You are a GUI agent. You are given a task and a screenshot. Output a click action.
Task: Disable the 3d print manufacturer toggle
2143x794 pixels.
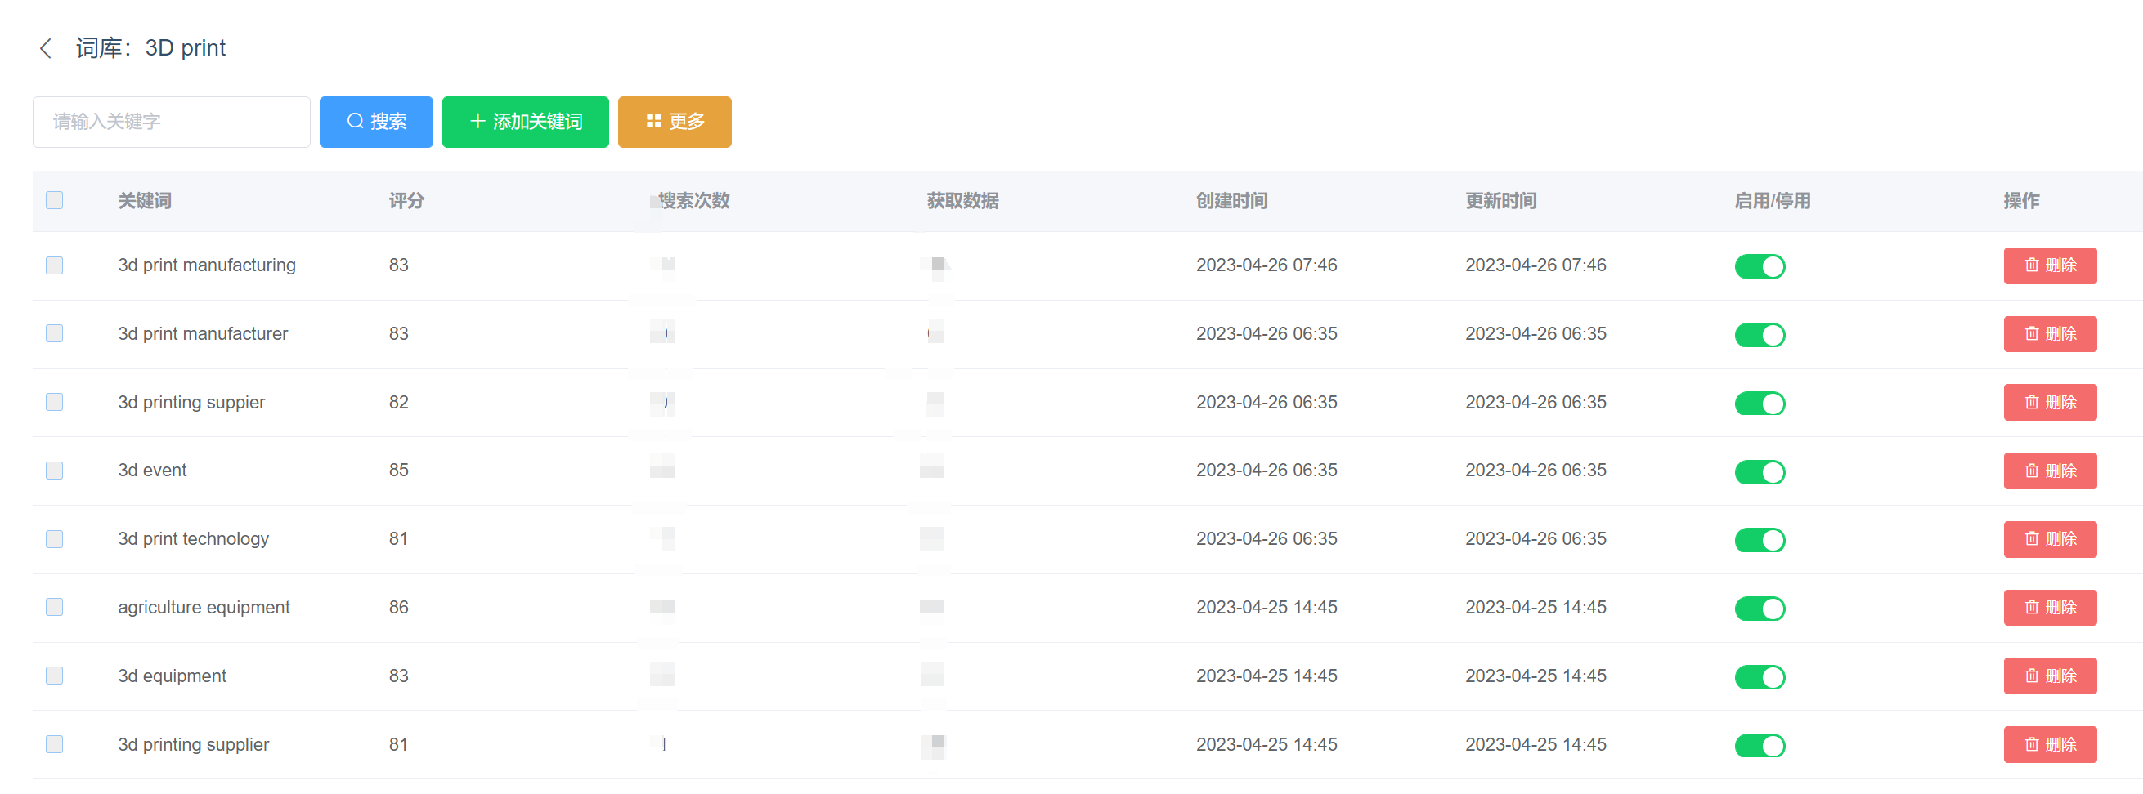[1760, 335]
